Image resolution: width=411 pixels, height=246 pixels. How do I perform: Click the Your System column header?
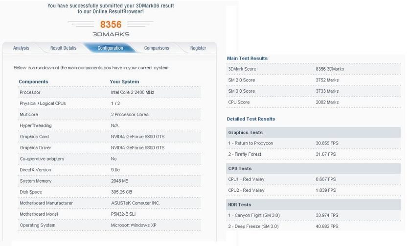click(124, 82)
